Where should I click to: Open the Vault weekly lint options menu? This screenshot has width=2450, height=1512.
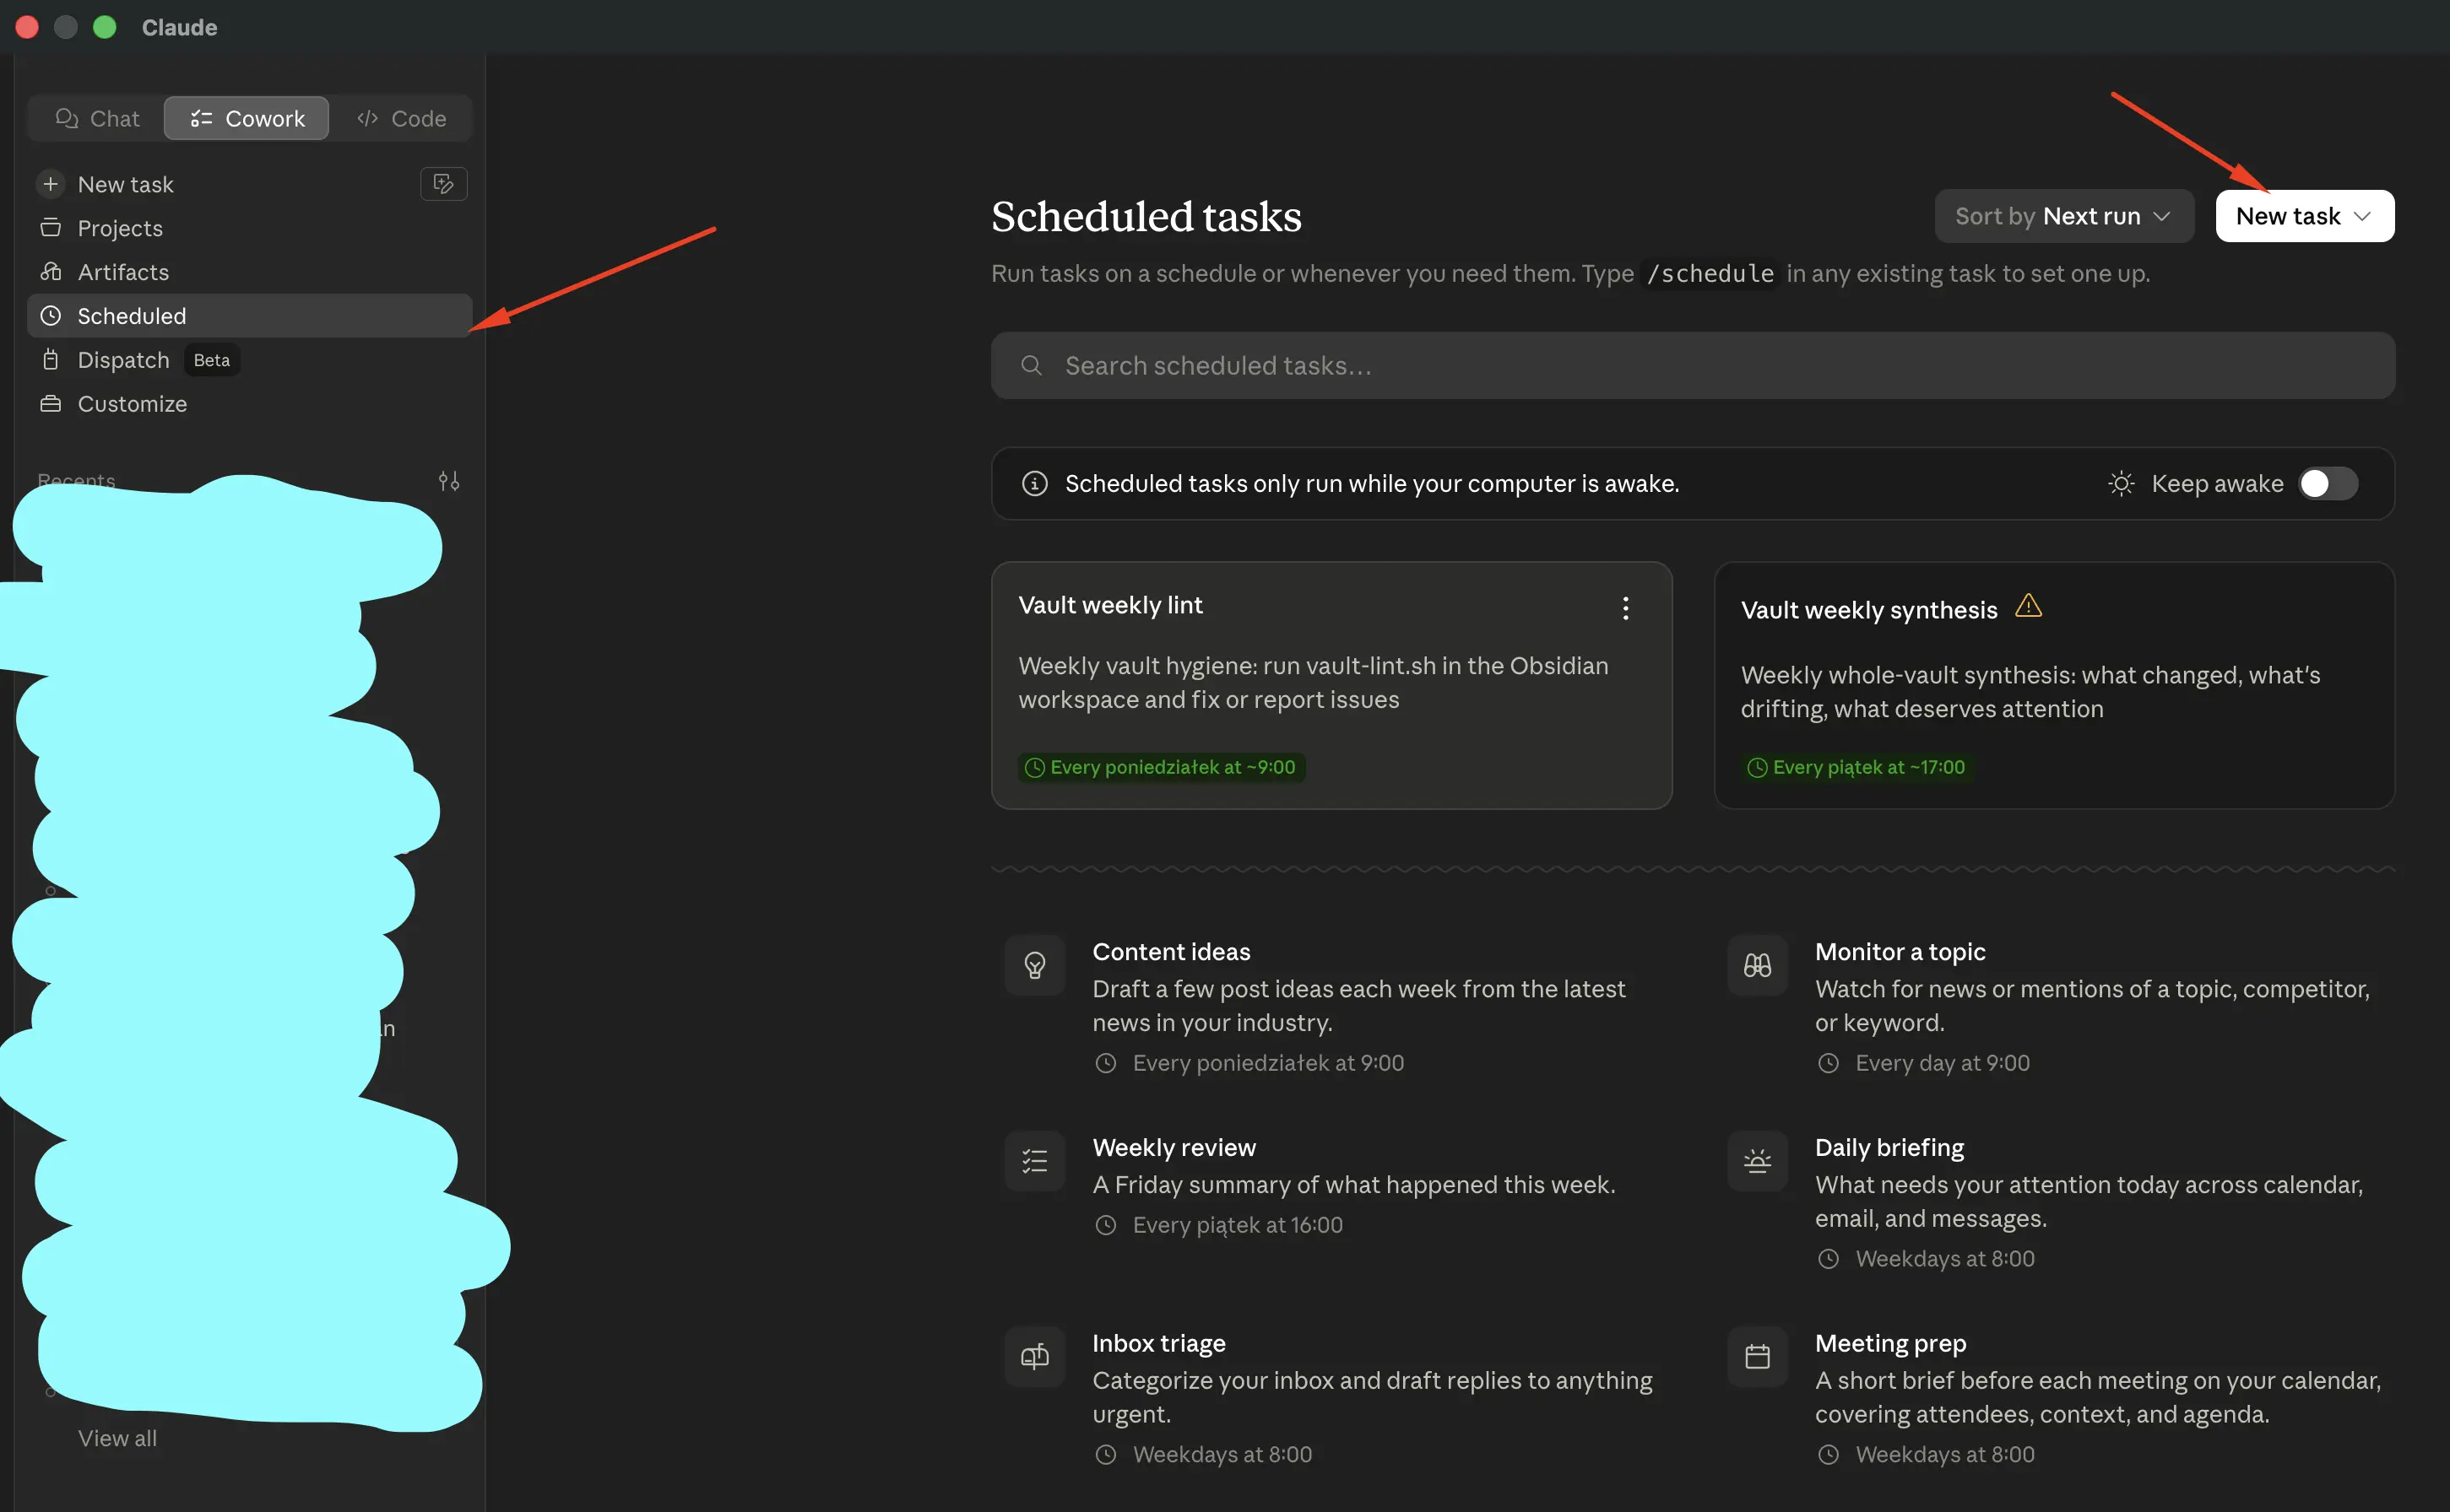tap(1624, 608)
